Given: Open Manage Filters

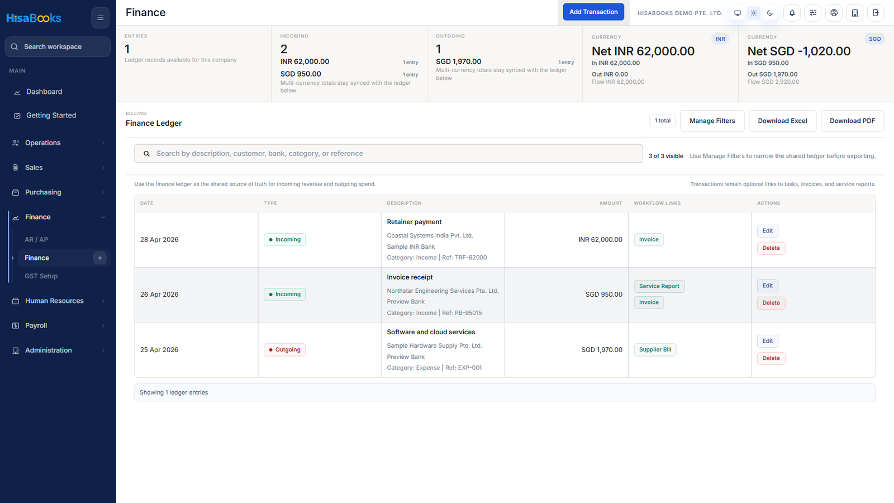Looking at the screenshot, I should click(x=712, y=121).
